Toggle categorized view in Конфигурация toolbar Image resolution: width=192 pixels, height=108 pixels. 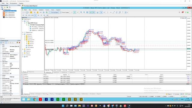pos(1,43)
